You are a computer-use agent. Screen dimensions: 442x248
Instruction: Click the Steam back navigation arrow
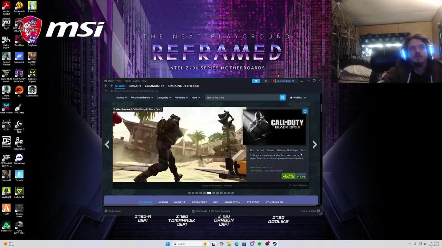pos(106,86)
